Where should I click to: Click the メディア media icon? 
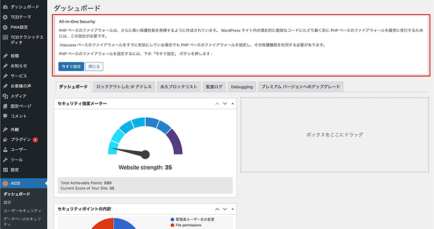tap(5, 96)
